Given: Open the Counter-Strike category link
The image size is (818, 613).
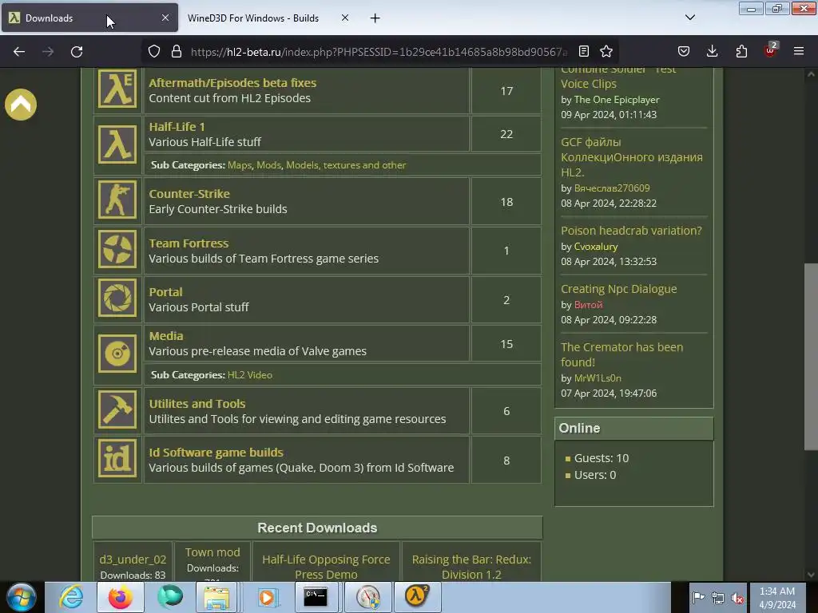Looking at the screenshot, I should point(189,194).
